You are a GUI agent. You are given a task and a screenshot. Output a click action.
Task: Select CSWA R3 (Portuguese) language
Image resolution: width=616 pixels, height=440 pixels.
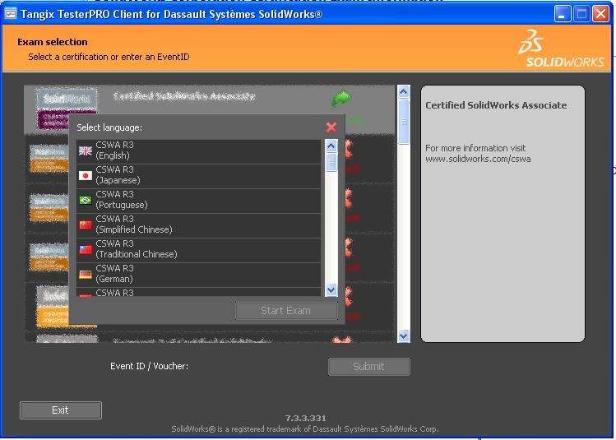click(x=199, y=201)
